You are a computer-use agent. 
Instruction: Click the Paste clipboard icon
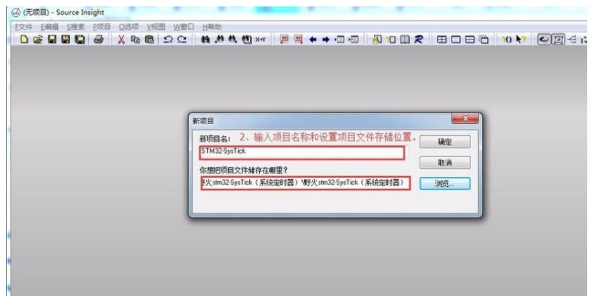(149, 39)
